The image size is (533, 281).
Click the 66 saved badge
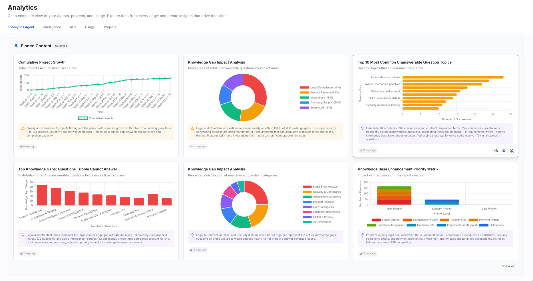click(61, 46)
